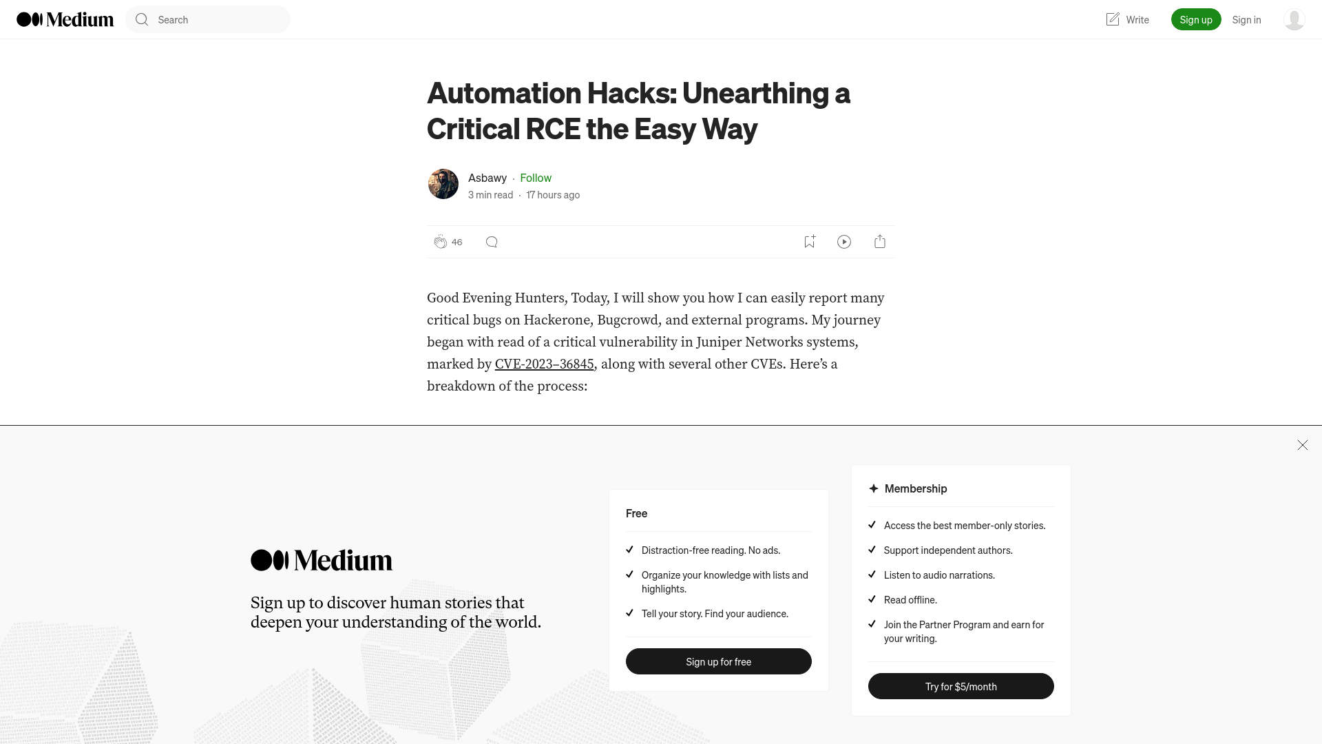The image size is (1322, 744).
Task: Click the share icon
Action: click(x=880, y=240)
